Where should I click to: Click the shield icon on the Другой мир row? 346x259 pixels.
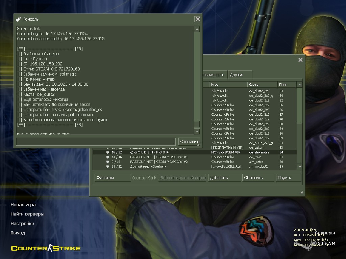[x=108, y=167]
